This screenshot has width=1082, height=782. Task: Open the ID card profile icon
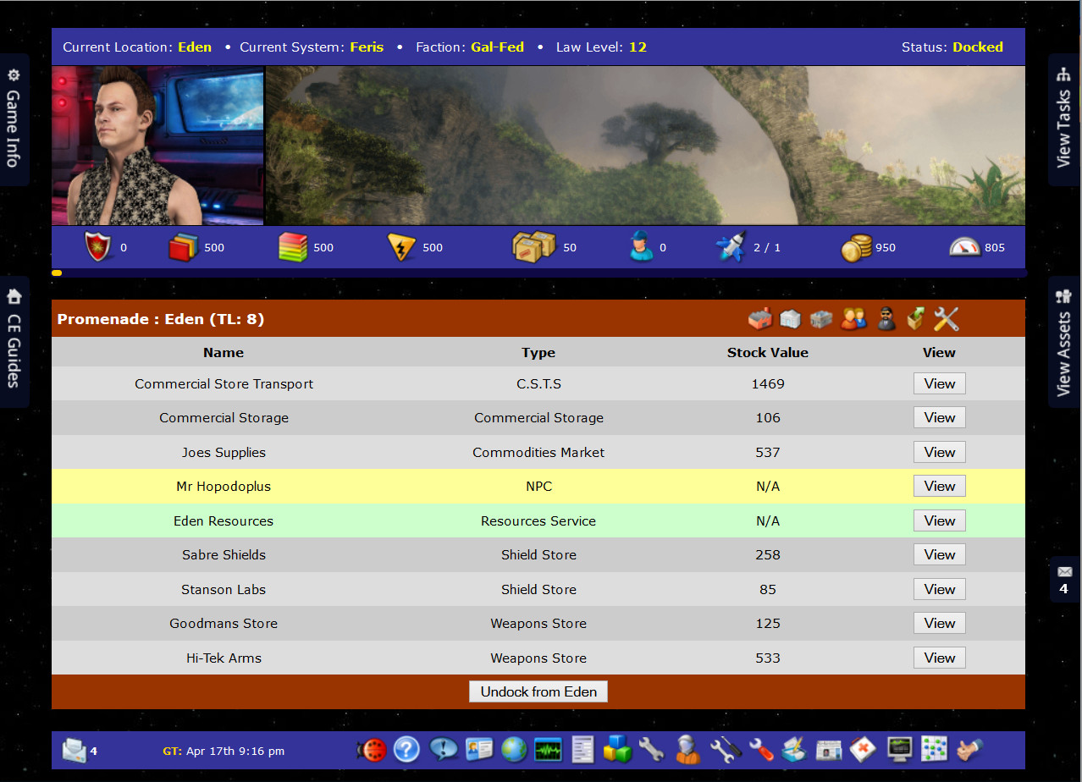pos(478,749)
